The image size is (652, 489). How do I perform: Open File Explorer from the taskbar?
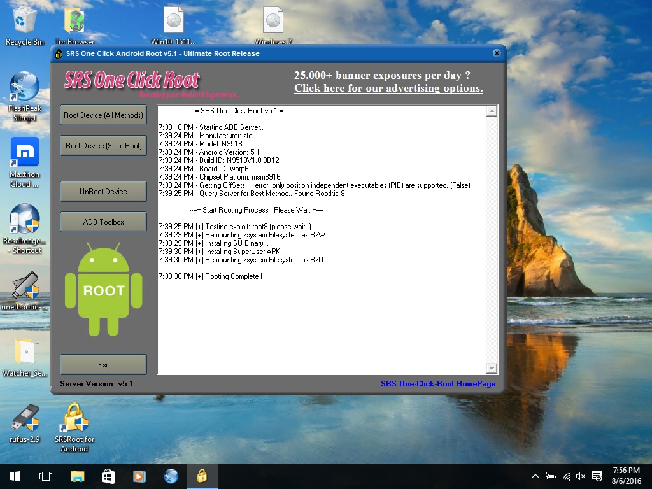(77, 476)
